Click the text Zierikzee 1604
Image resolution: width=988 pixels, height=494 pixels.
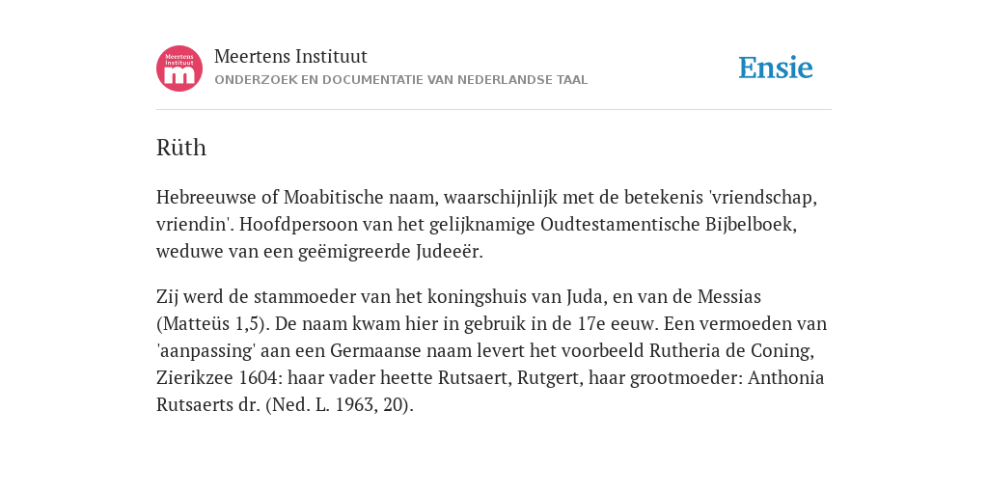[x=216, y=377]
